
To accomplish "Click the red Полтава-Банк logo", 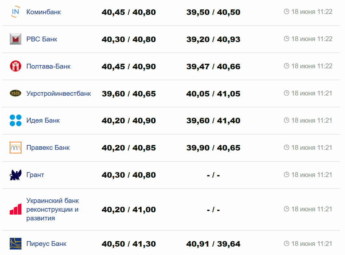I will coord(16,66).
